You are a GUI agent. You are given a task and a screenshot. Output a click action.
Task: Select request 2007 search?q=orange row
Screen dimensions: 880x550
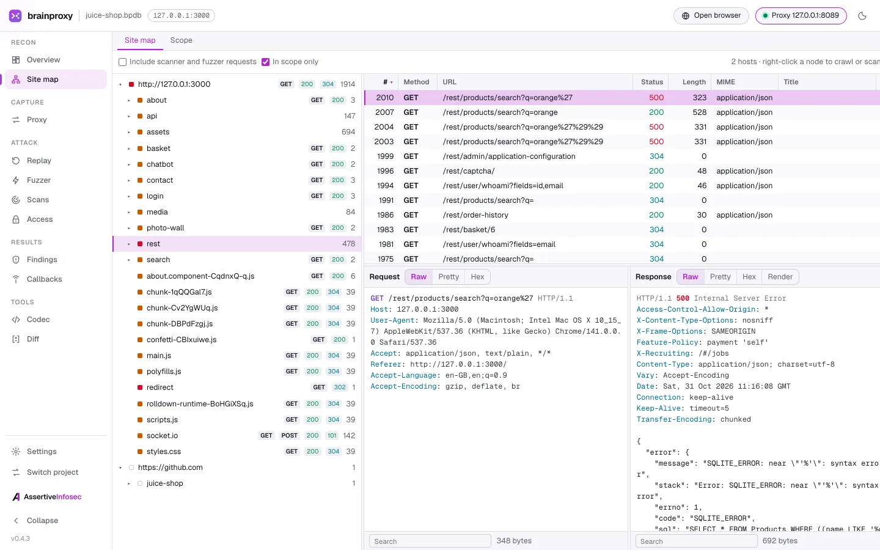(622, 112)
